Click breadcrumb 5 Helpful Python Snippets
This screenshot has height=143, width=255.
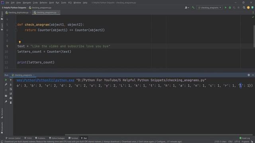[14, 8]
